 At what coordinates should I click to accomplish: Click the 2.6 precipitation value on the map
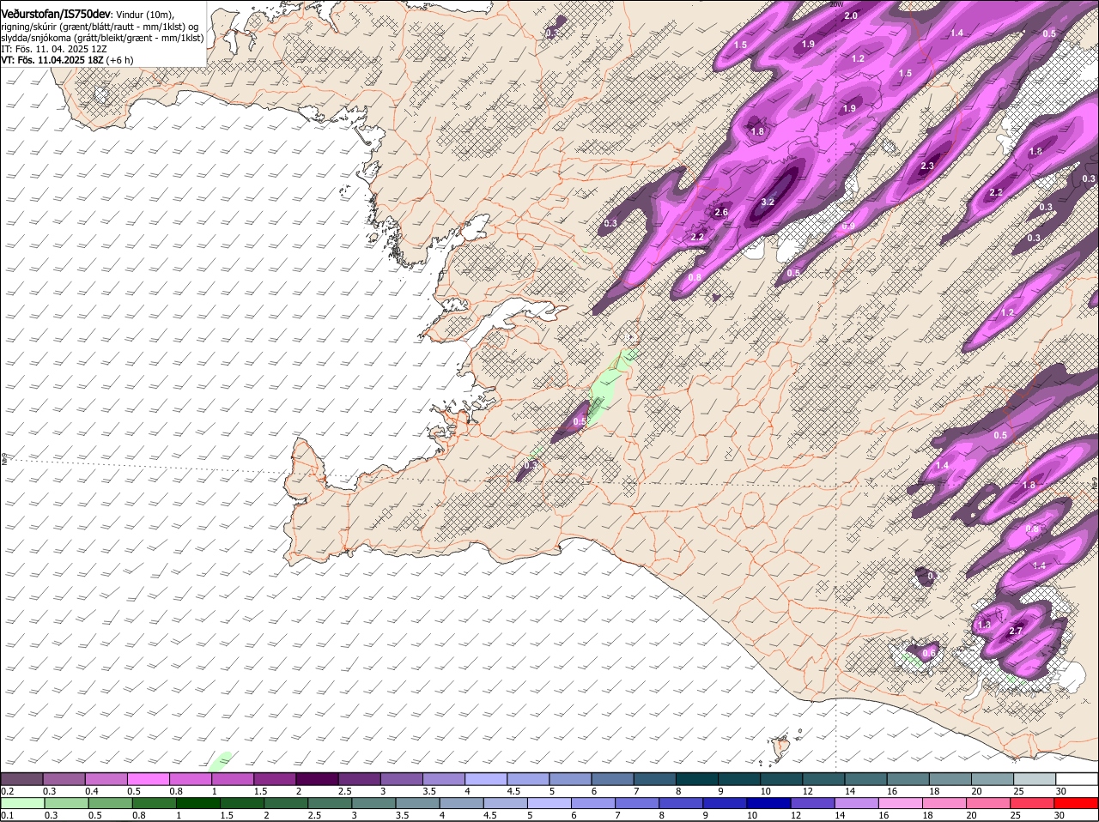[720, 213]
